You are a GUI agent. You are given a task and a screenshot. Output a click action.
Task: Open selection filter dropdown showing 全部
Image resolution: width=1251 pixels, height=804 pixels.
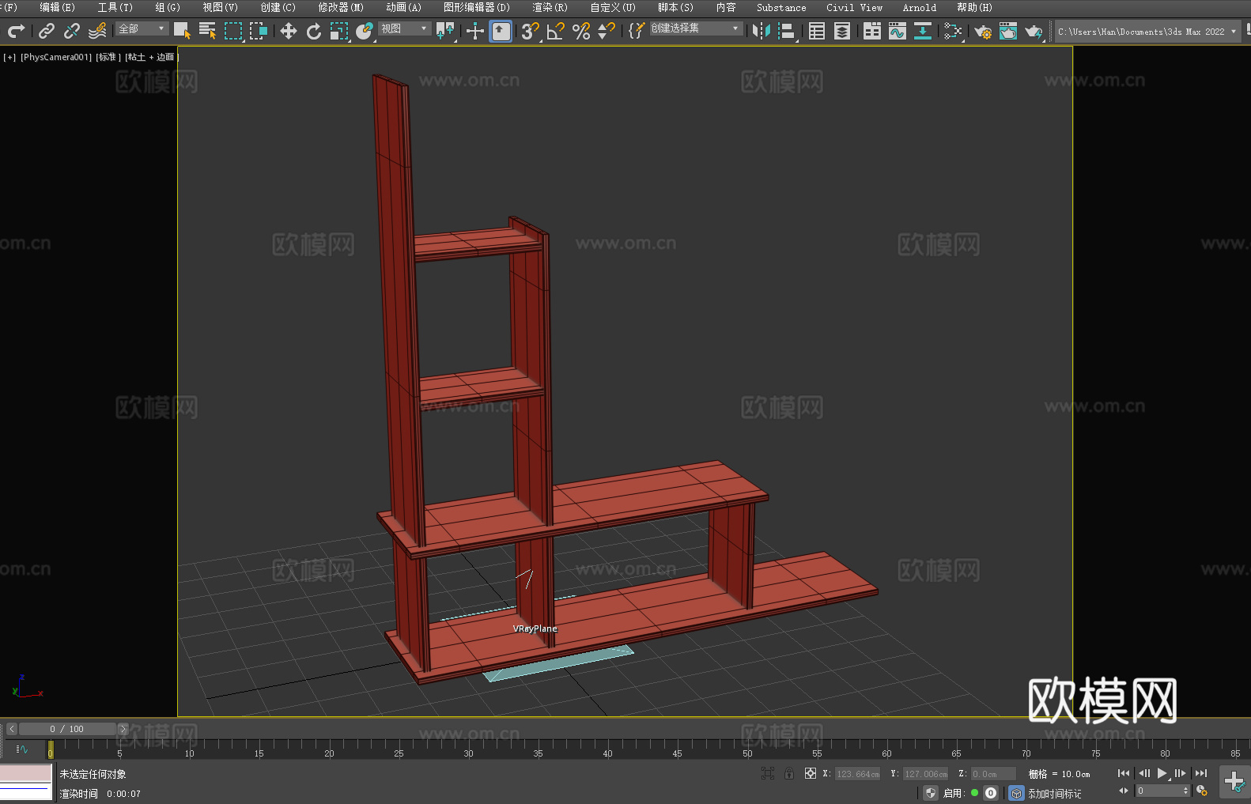click(142, 28)
